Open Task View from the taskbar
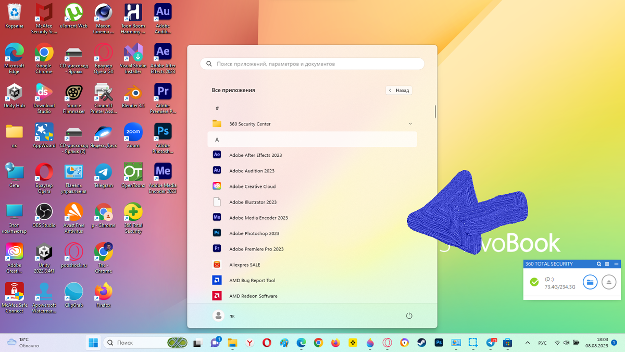Screen dimensions: 625x352 pos(198,343)
